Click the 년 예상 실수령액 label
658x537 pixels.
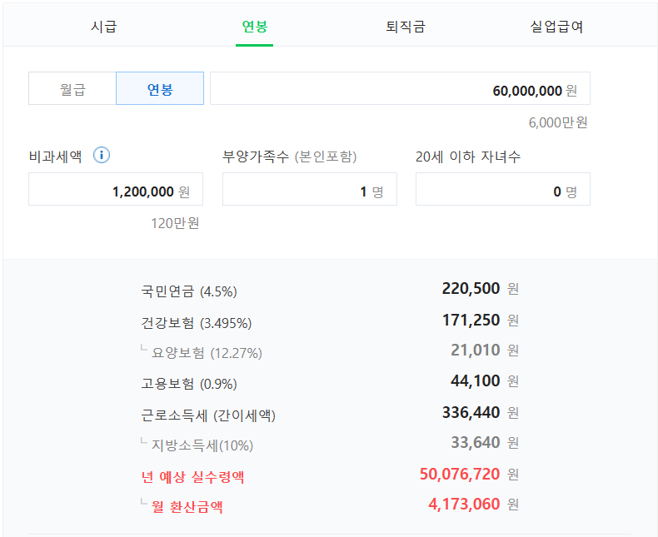[192, 477]
